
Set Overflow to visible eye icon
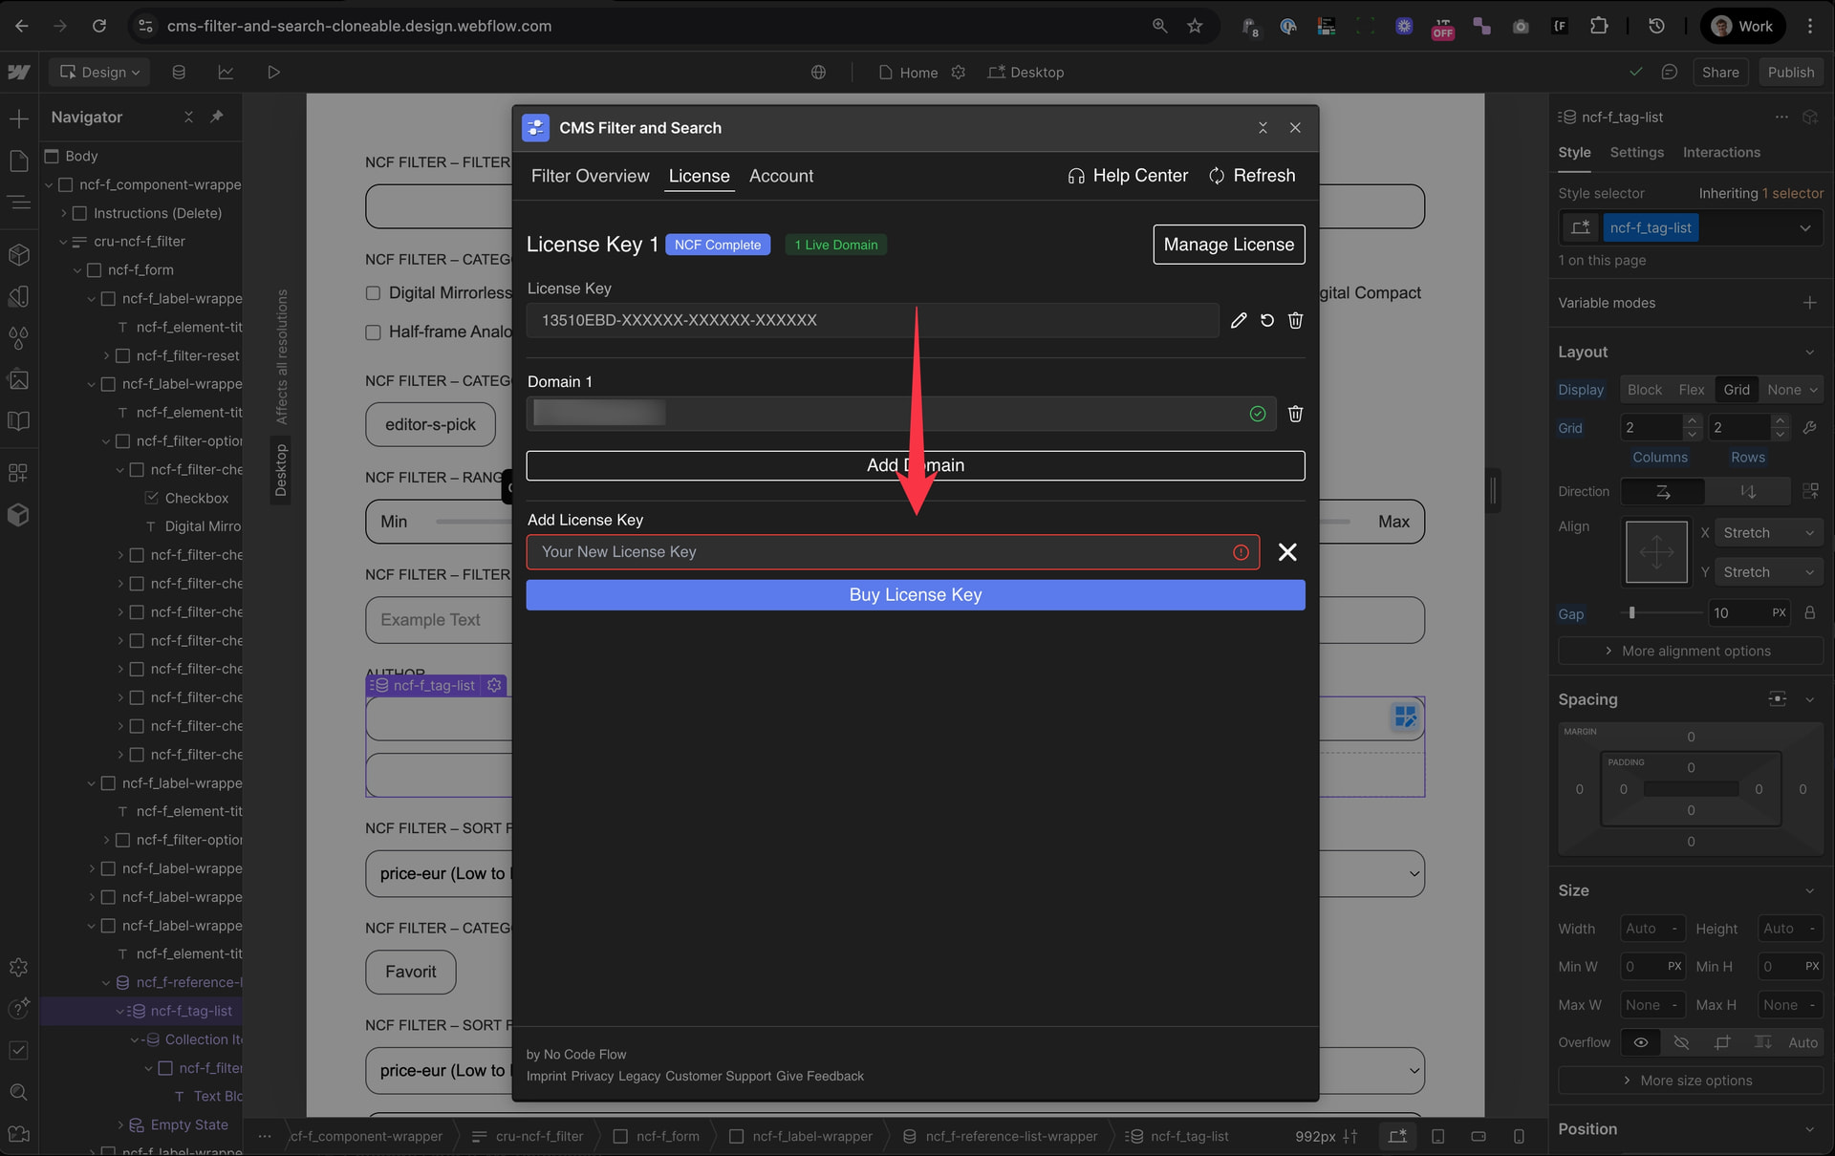[x=1641, y=1043]
